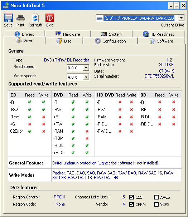Click the DVD±R/RW DL Recorder type text

tap(66, 60)
